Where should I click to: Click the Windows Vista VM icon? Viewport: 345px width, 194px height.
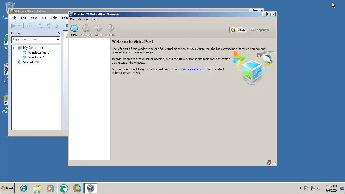pyautogui.click(x=25, y=53)
